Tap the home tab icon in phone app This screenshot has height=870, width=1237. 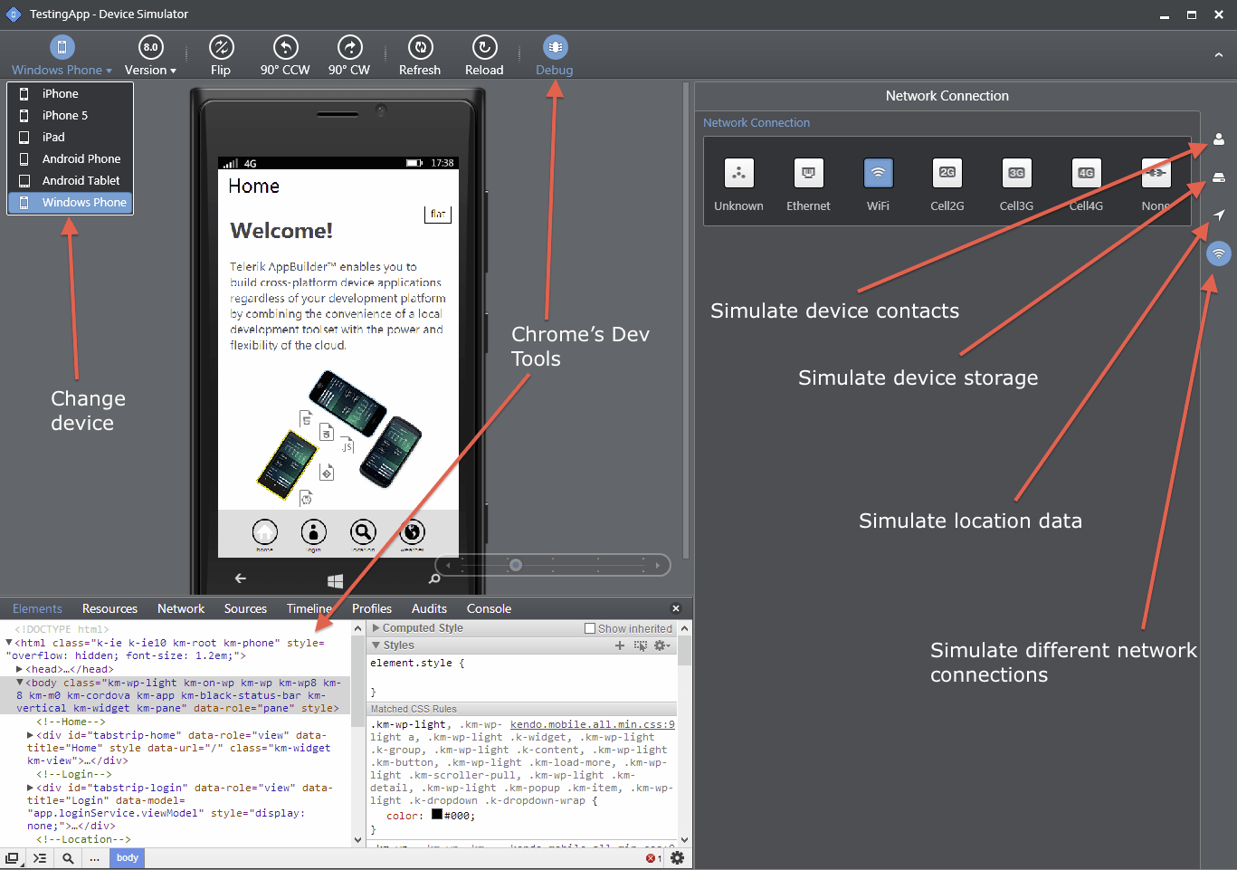pyautogui.click(x=264, y=532)
